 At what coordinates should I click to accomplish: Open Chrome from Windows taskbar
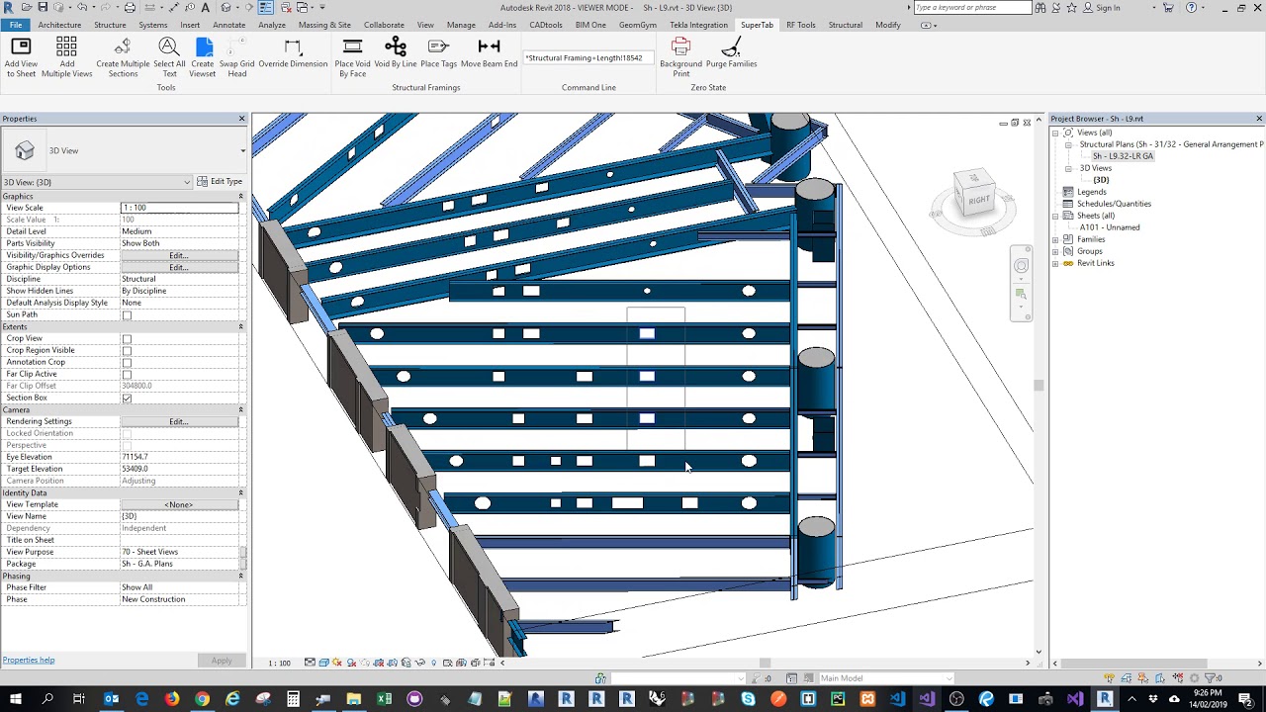202,699
